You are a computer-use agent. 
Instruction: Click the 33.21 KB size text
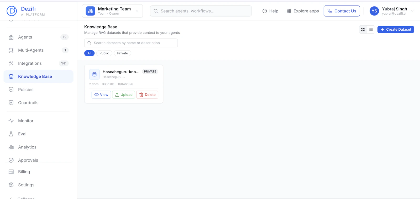tap(108, 84)
